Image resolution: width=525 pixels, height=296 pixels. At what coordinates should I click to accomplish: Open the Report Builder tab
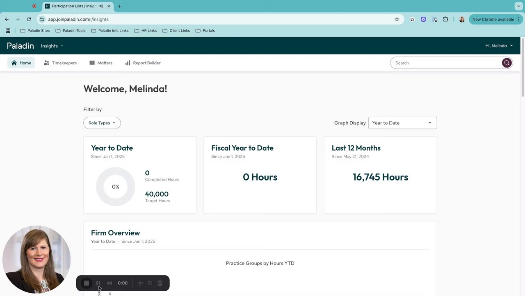pyautogui.click(x=143, y=63)
